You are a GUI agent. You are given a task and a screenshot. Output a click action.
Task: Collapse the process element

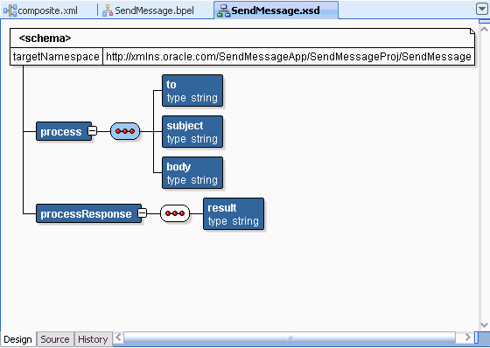tap(92, 130)
